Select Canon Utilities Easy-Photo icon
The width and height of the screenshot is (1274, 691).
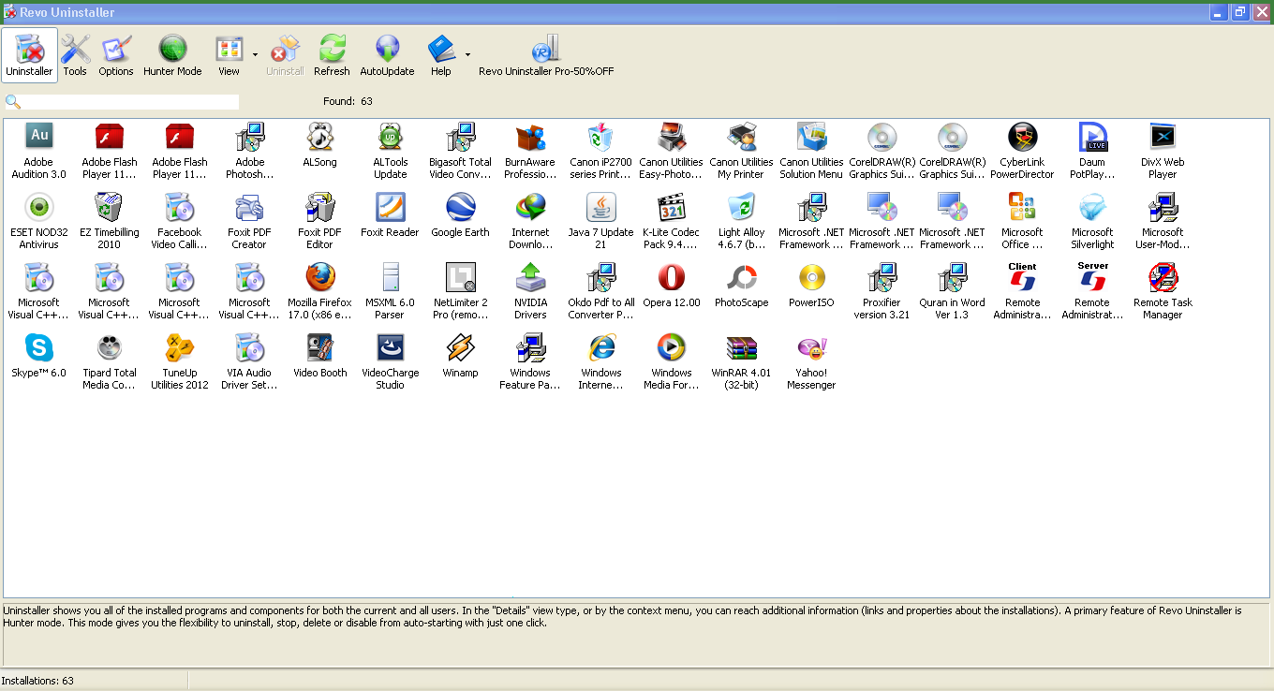click(672, 136)
